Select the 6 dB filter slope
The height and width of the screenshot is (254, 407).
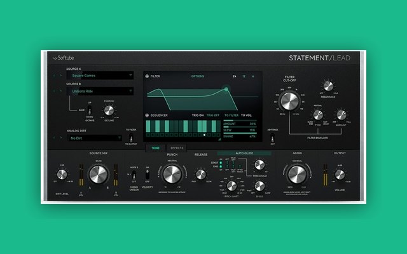253,76
